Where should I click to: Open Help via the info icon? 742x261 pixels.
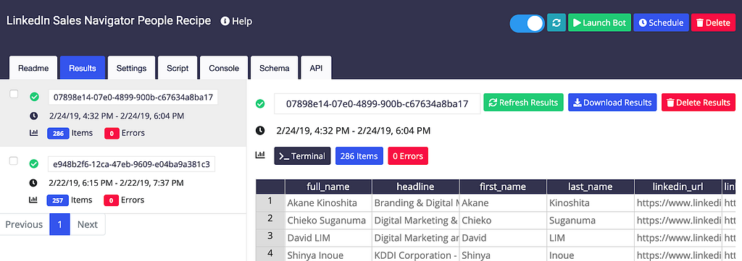tap(225, 21)
